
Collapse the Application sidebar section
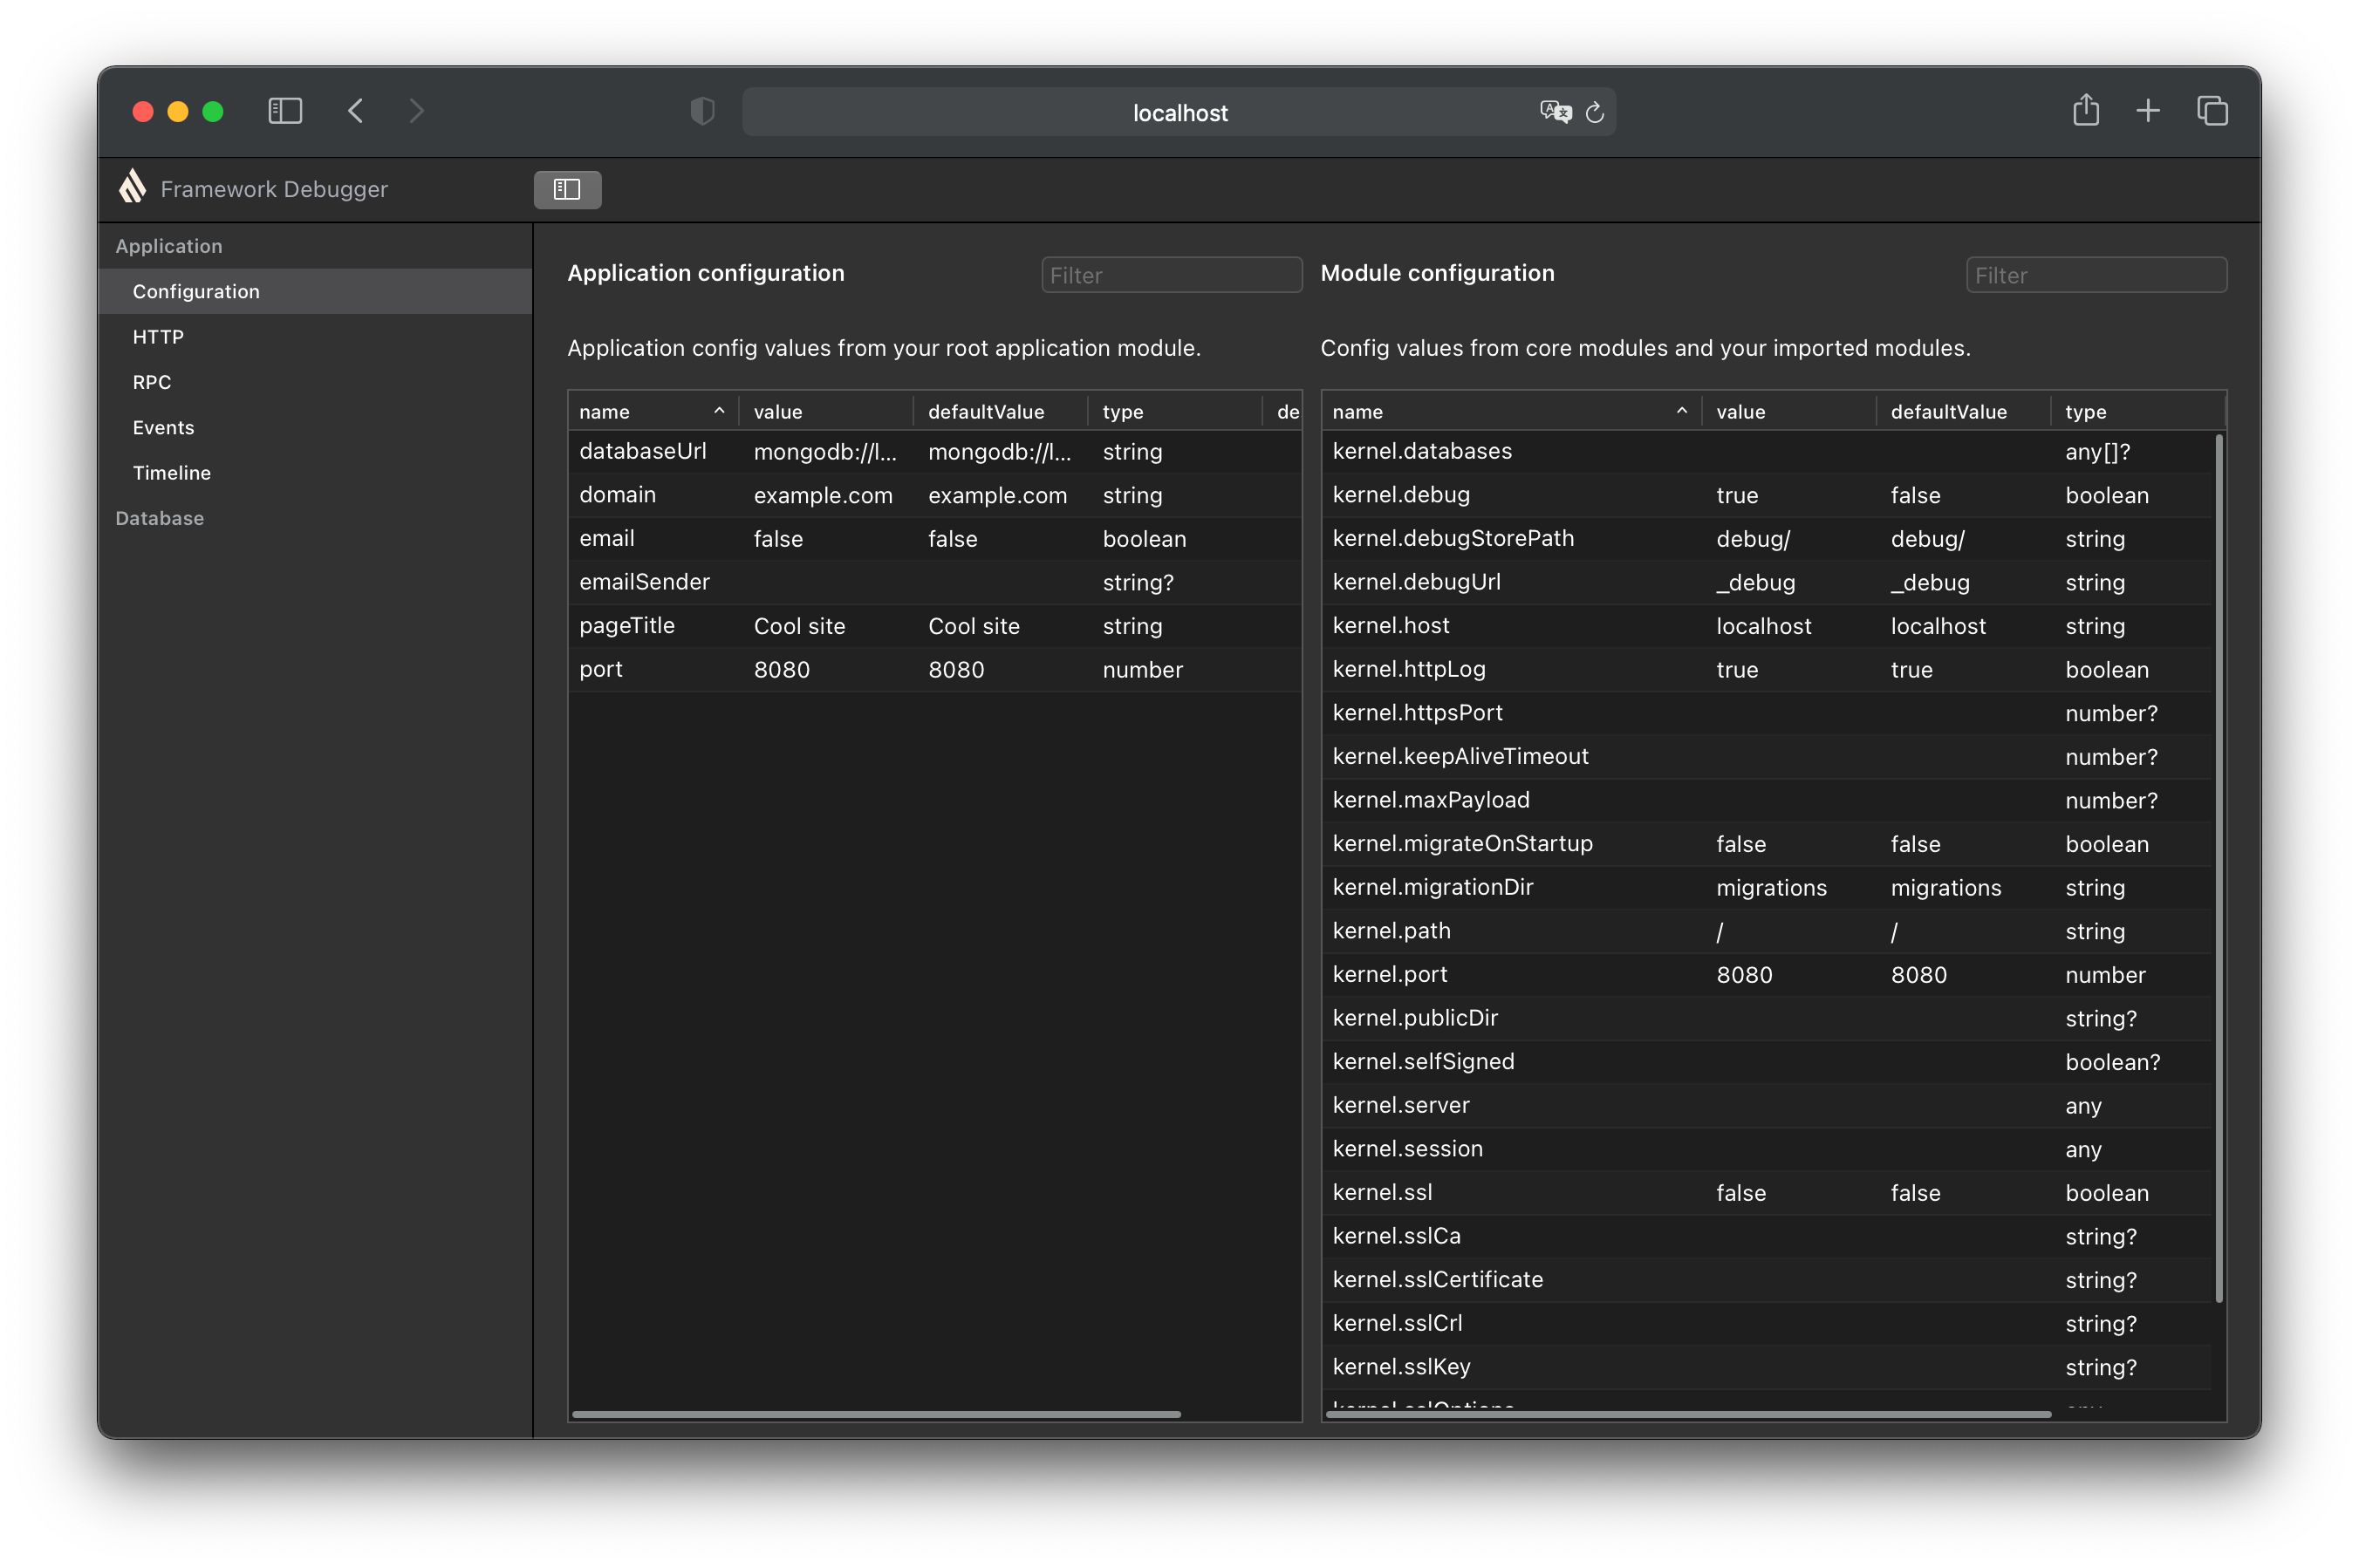pos(169,246)
